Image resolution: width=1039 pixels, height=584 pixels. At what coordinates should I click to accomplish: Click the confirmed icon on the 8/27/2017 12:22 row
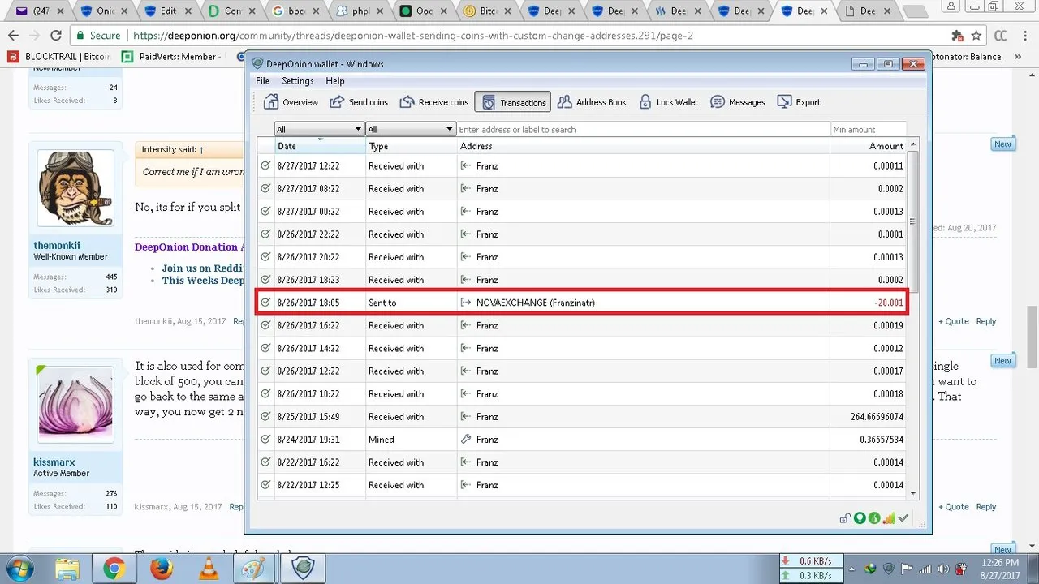(265, 165)
